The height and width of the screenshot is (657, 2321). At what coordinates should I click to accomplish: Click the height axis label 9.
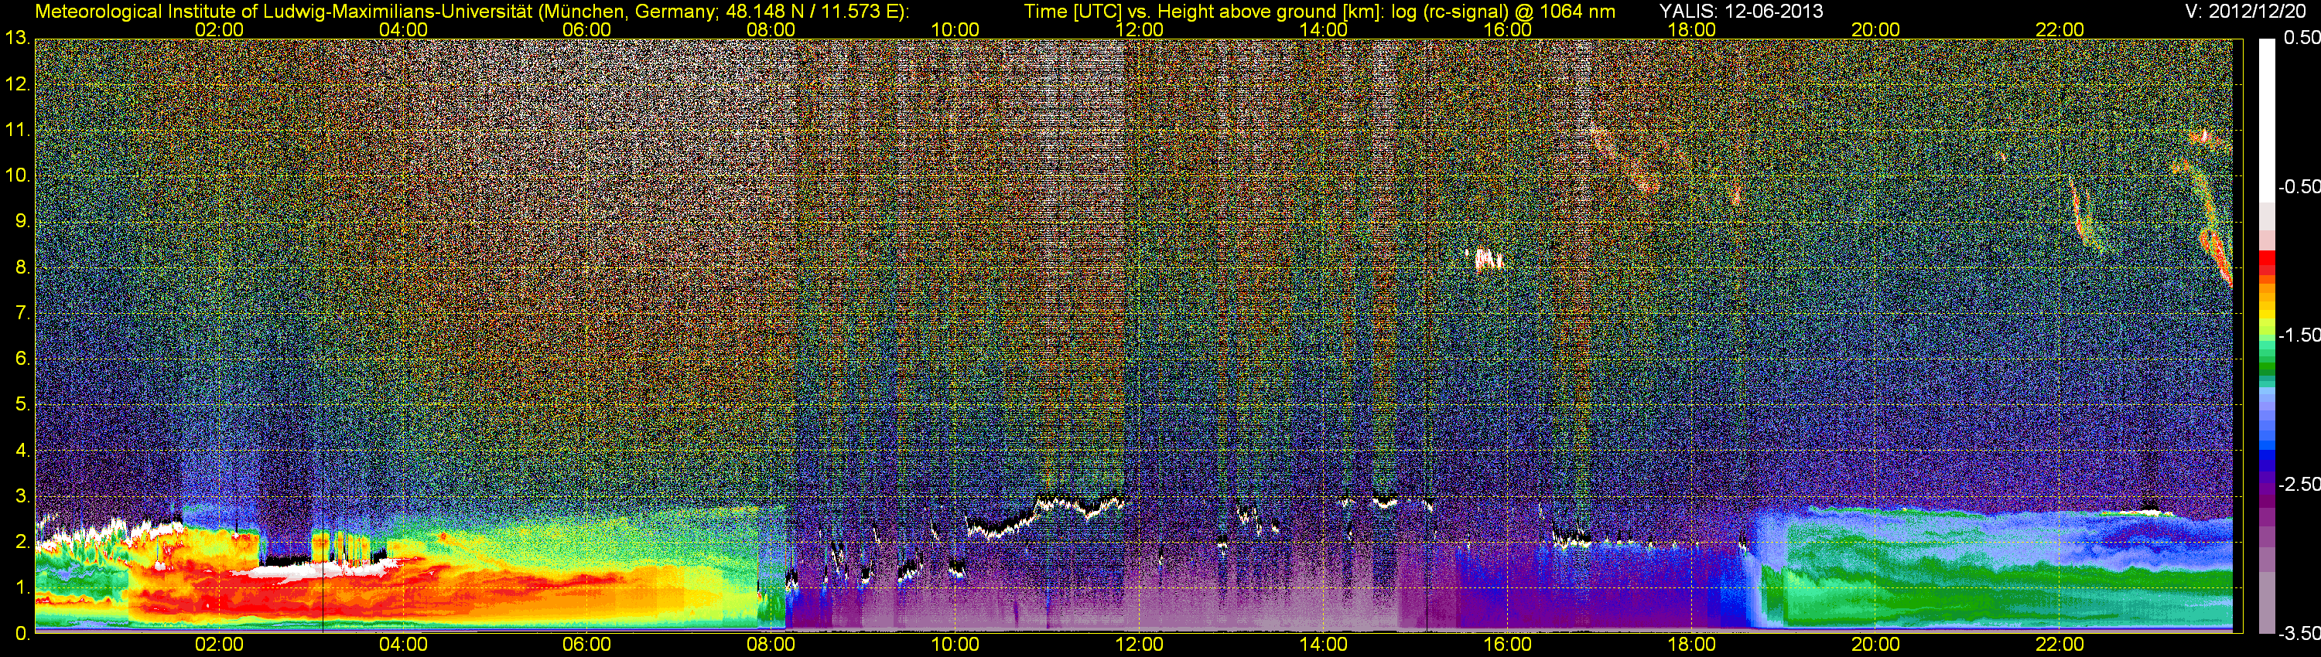tap(22, 221)
